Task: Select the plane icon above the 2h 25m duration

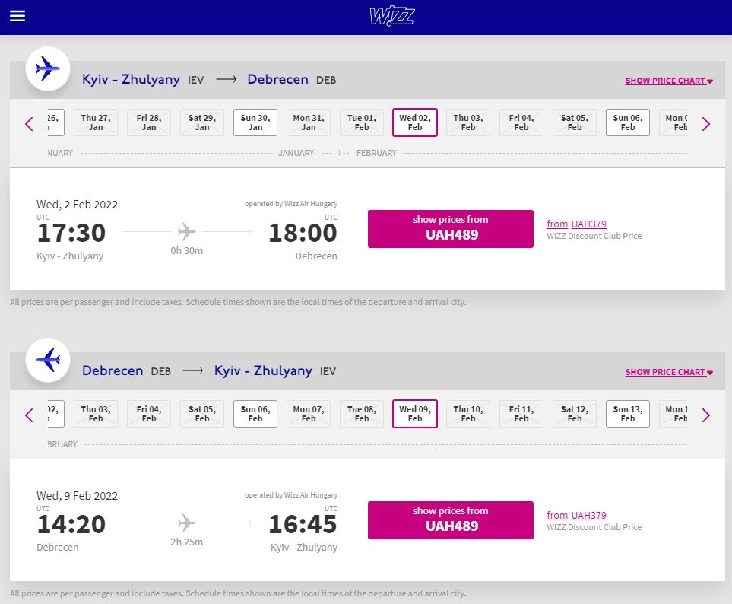Action: pos(186,523)
